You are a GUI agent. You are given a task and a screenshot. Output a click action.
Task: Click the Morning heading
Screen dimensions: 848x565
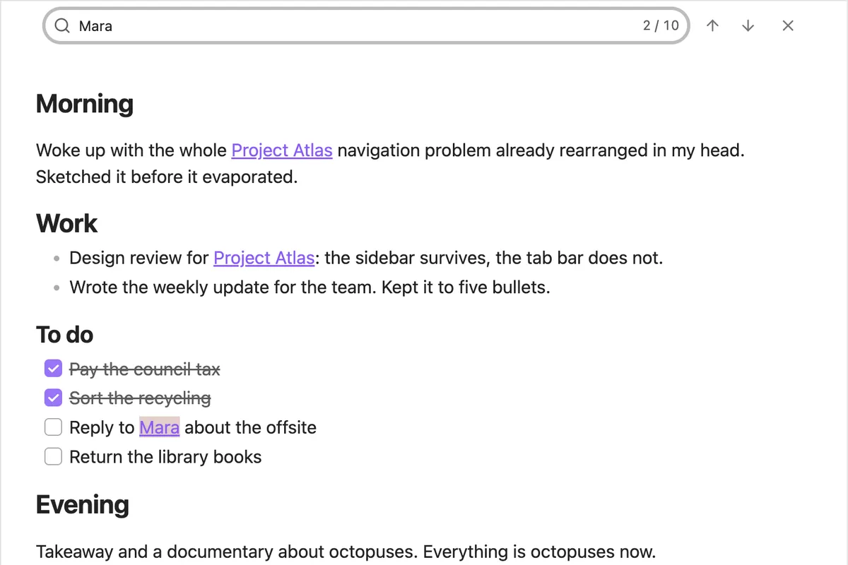pos(85,104)
